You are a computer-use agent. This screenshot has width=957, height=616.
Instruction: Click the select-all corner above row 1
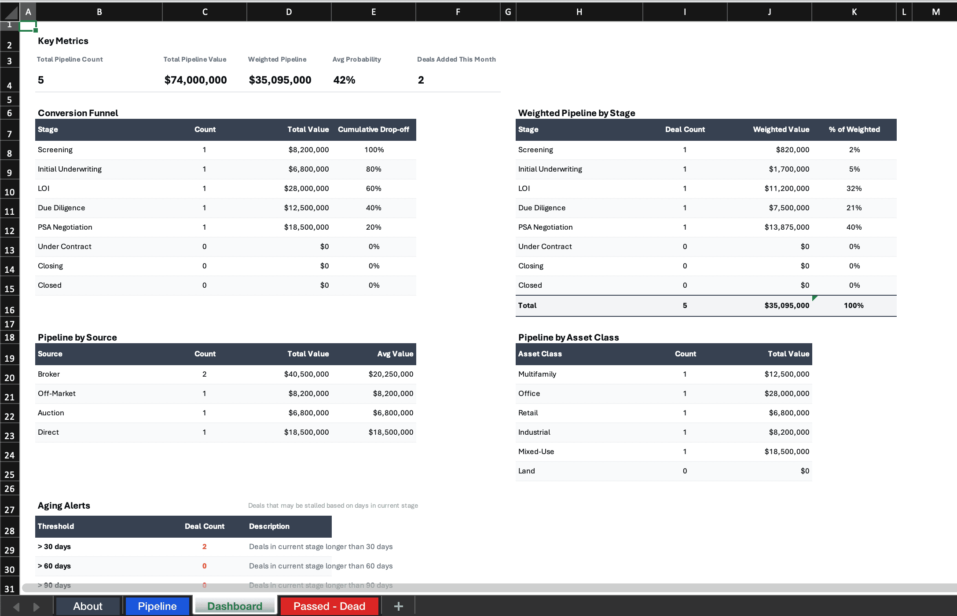10,11
